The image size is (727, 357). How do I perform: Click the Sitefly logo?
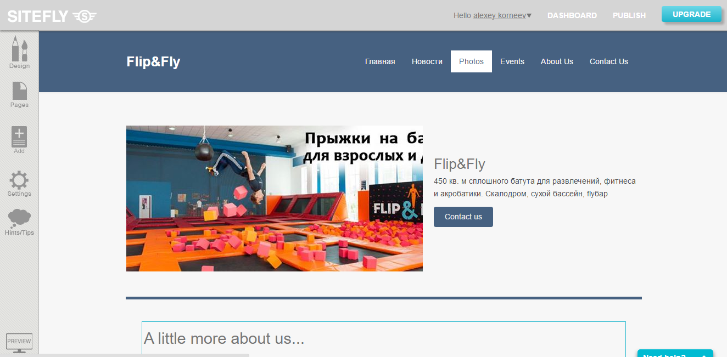click(52, 16)
